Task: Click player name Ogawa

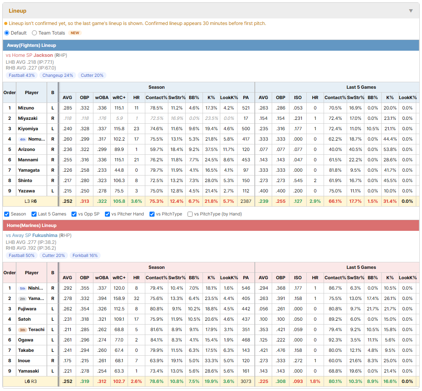Action: tap(26, 340)
